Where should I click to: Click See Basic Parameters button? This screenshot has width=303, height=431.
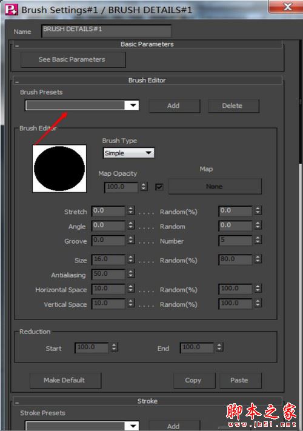coord(73,59)
